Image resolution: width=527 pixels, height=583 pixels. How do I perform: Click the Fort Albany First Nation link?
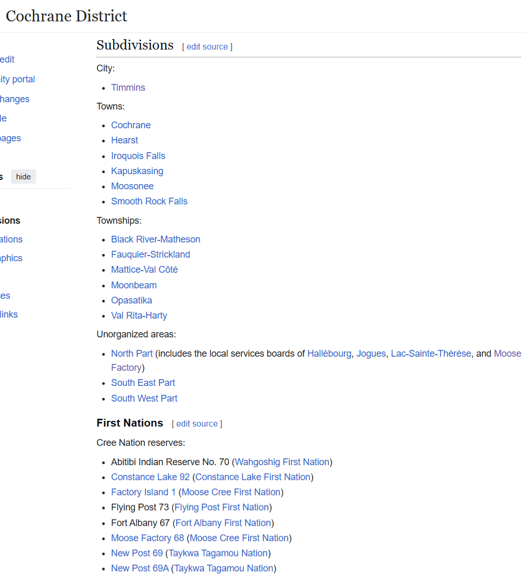(223, 523)
